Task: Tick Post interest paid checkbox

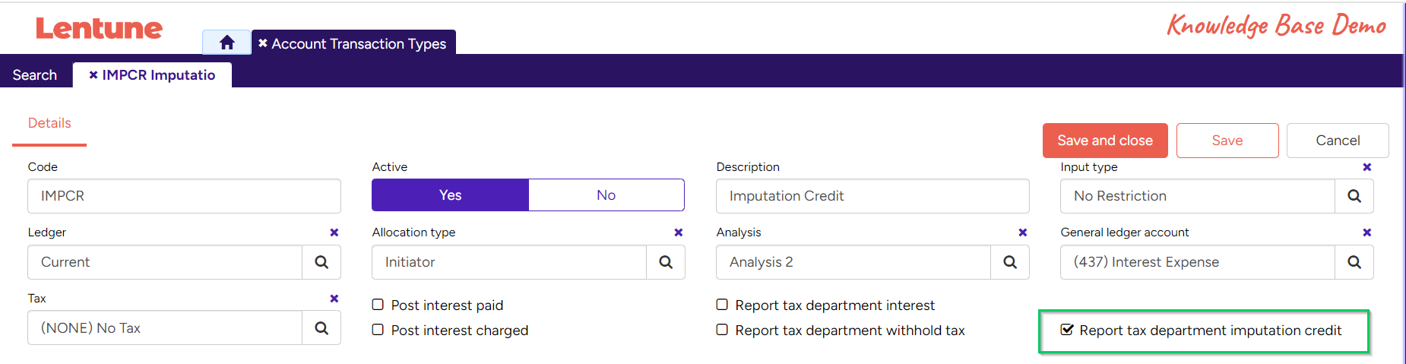Action: [378, 305]
